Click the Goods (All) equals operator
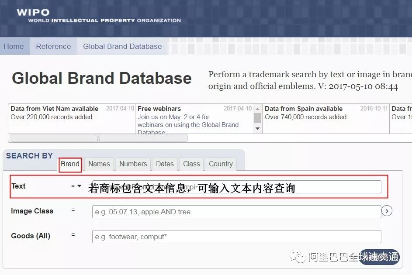This screenshot has height=275, width=412. [x=73, y=234]
